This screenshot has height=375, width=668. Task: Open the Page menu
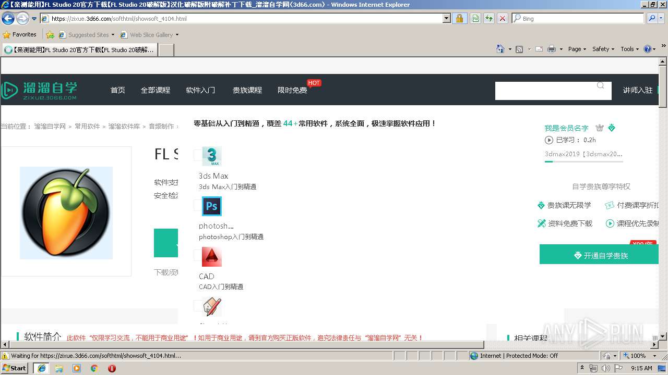(577, 49)
